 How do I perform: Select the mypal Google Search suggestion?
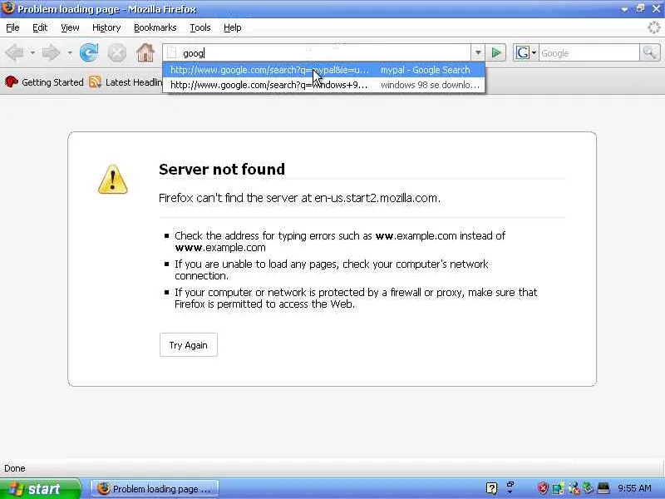pos(324,70)
